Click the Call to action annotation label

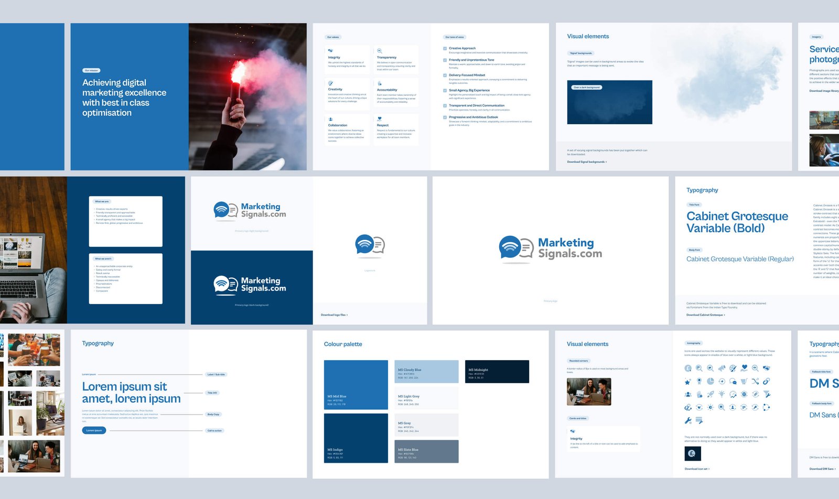(214, 431)
